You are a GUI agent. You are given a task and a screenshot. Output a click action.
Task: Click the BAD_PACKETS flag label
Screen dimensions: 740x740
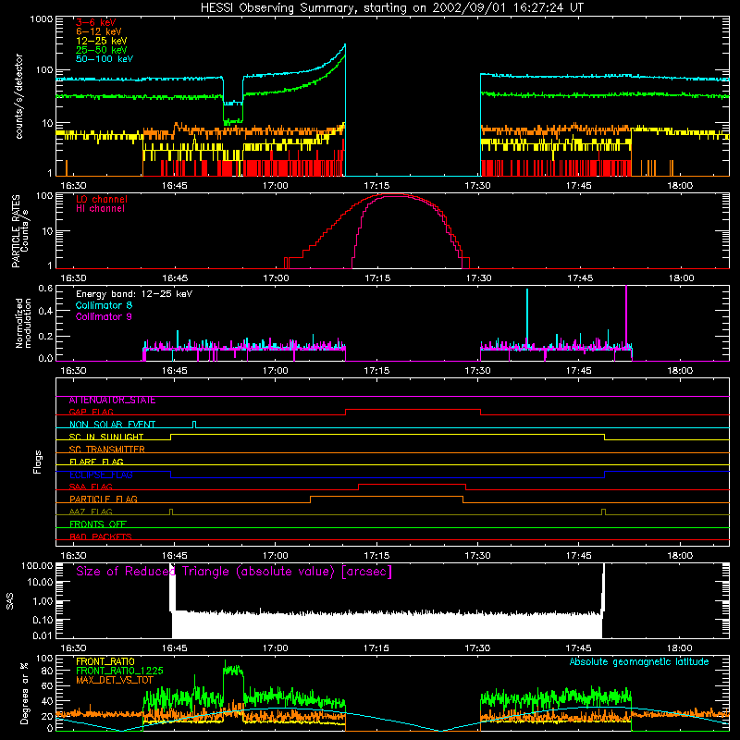(101, 536)
